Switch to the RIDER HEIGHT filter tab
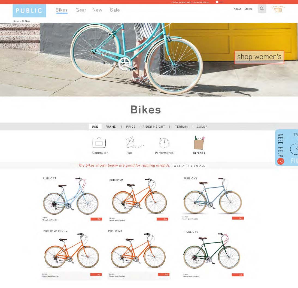Screen dimensions: 298x288 (154, 127)
